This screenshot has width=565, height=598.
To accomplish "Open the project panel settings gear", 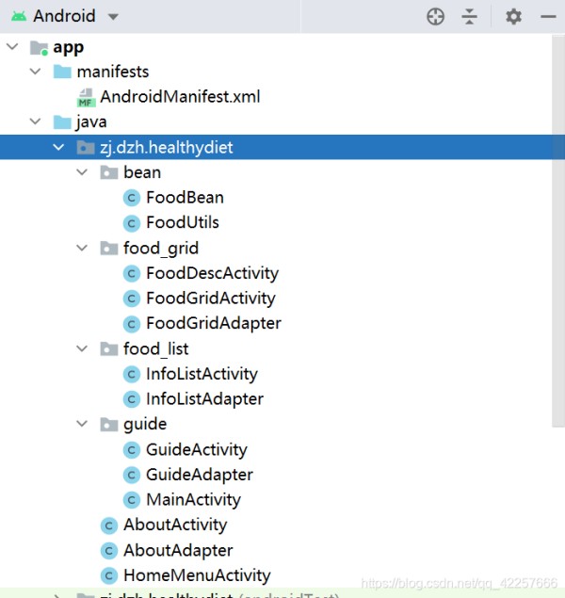I will pyautogui.click(x=513, y=17).
